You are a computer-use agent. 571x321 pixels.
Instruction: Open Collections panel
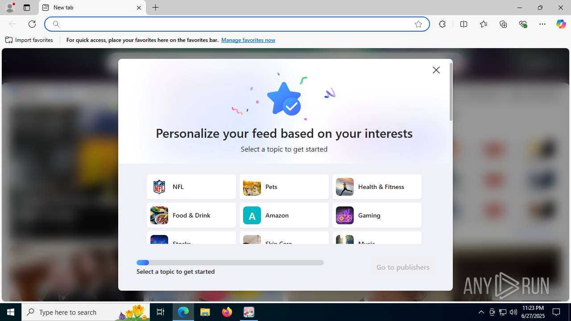click(x=503, y=24)
